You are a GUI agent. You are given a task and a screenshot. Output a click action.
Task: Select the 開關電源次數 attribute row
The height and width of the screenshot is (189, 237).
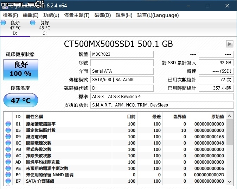[115, 143]
